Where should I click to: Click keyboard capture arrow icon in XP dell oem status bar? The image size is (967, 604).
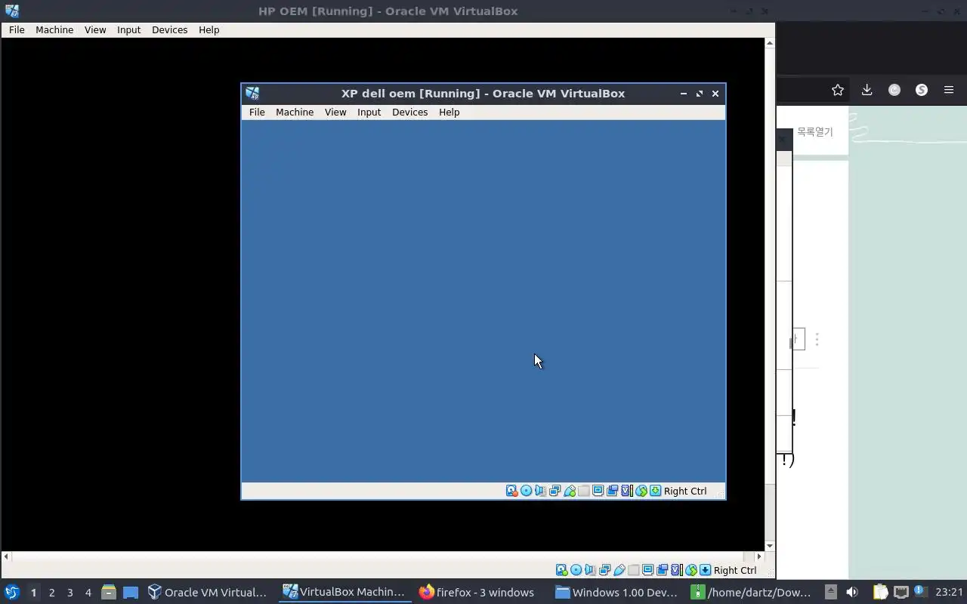click(655, 491)
